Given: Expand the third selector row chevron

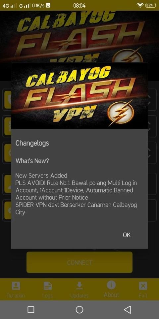Looking at the screenshot, I should pos(149,153).
